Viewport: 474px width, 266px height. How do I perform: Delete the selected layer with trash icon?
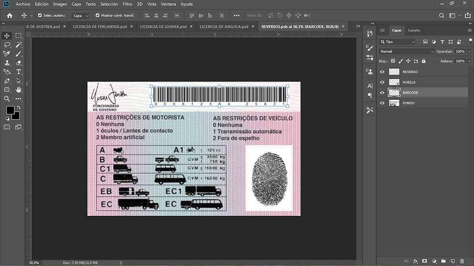(x=462, y=261)
